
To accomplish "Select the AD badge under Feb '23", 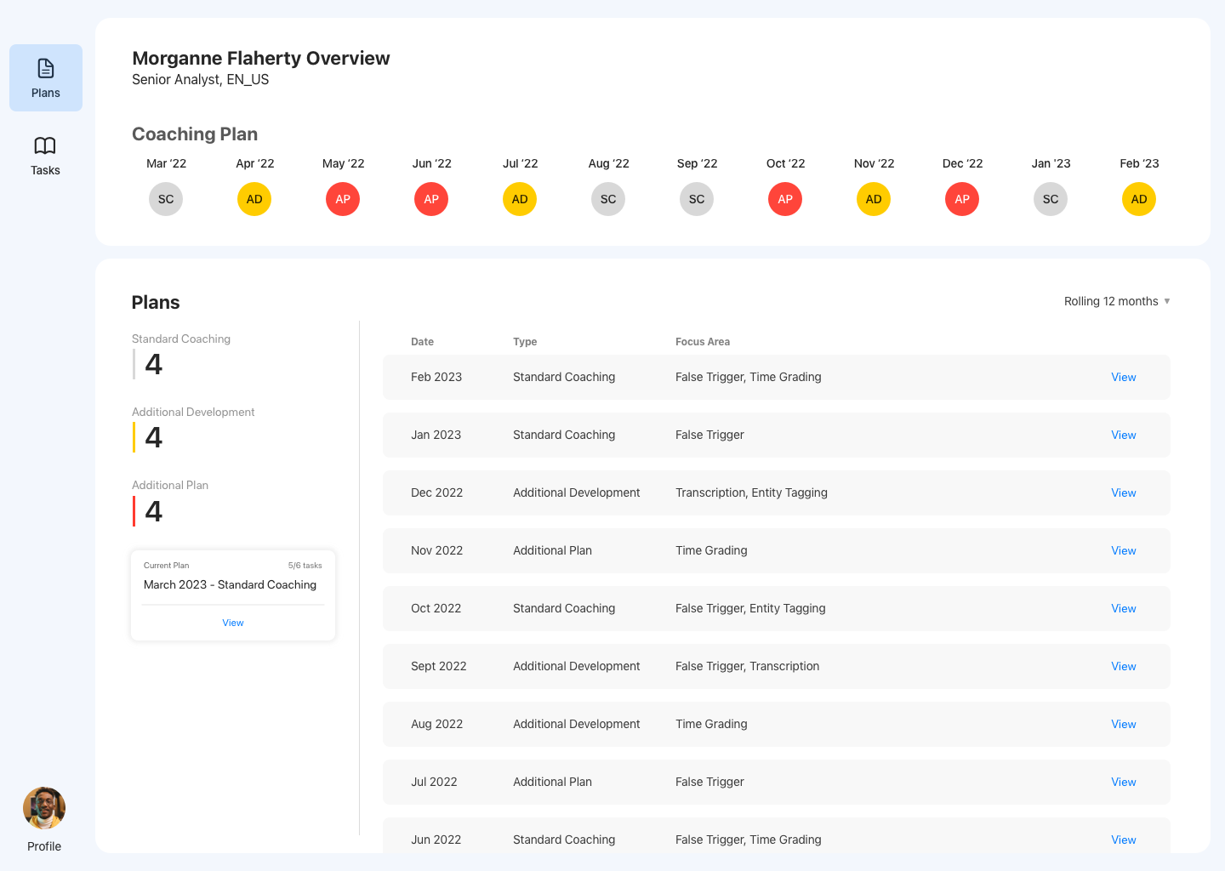I will 1139,198.
